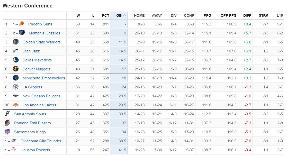Sort teams by DIFF column
The height and width of the screenshot is (157, 287).
pos(247,15)
